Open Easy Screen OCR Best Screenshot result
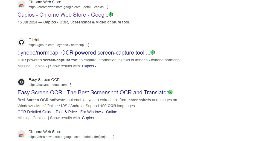Screen dimensions: 253x141 click(93, 92)
